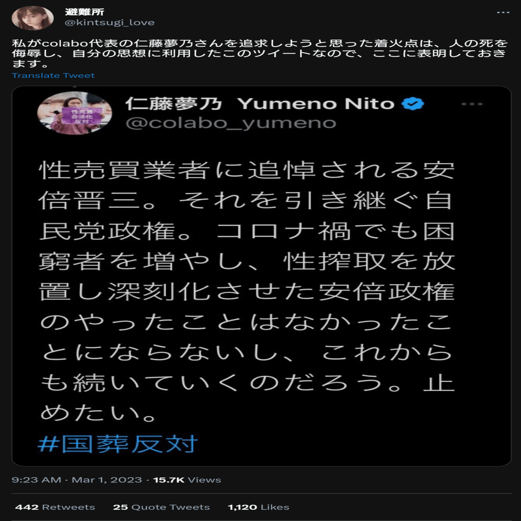Screen dimensions: 521x521
Task: Click the #国葬反対 hashtag
Action: coord(118,444)
